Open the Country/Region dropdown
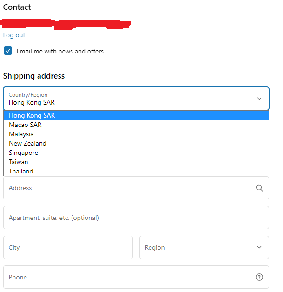The image size is (283, 292). click(136, 98)
